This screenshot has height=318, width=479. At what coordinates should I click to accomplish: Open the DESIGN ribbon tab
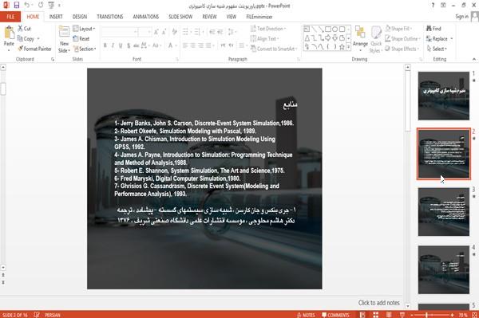click(x=79, y=17)
